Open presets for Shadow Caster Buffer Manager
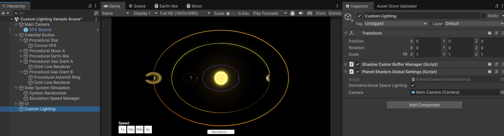 click(496, 64)
